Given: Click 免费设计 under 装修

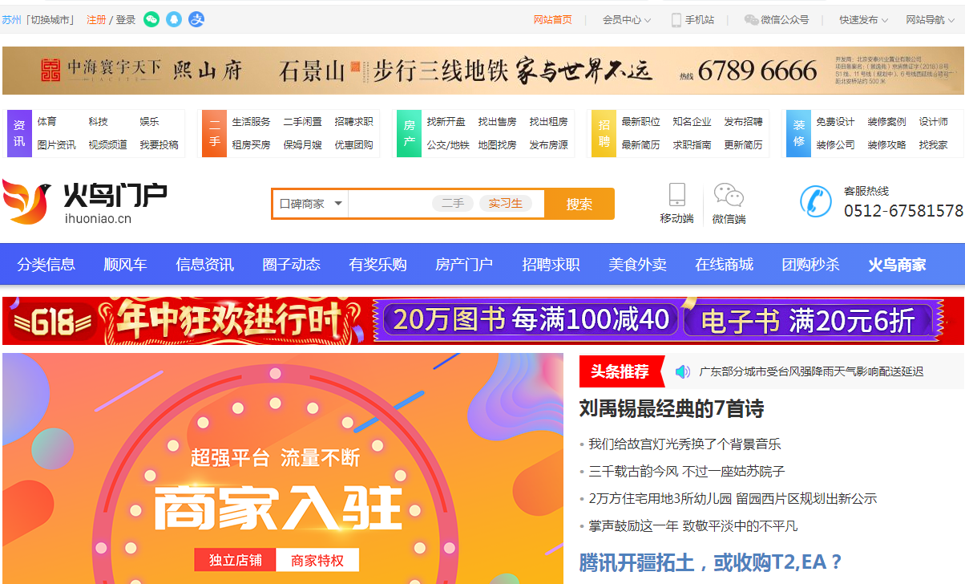Looking at the screenshot, I should coord(836,122).
